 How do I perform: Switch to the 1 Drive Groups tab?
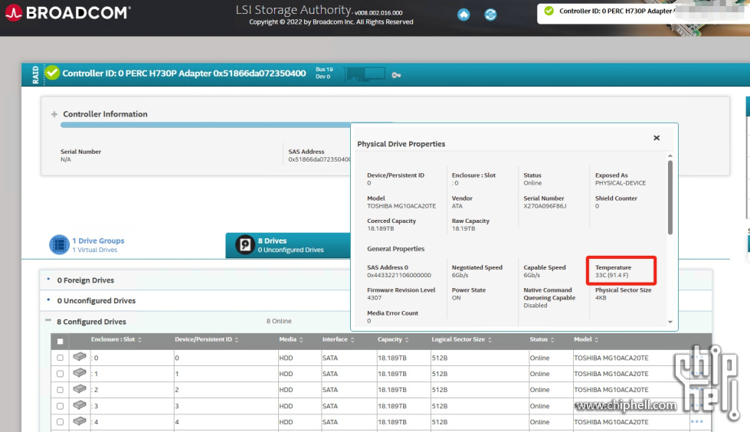point(87,245)
